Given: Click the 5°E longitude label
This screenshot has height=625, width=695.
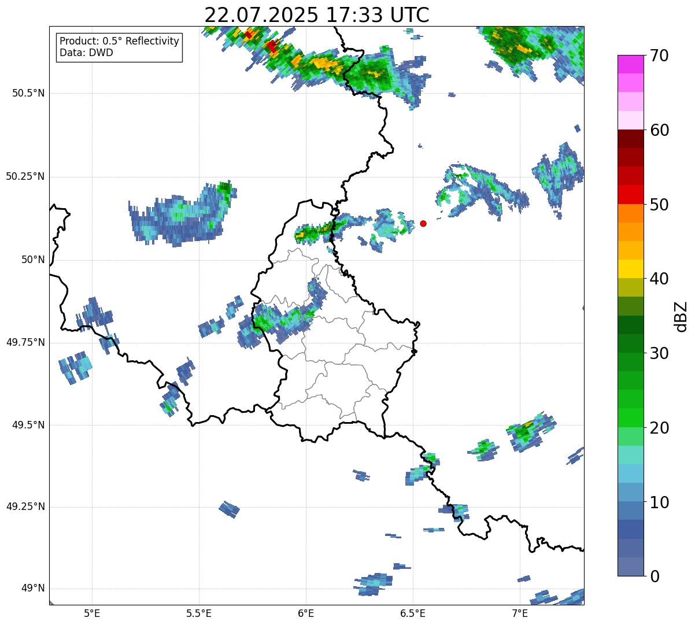Looking at the screenshot, I should pos(92,613).
